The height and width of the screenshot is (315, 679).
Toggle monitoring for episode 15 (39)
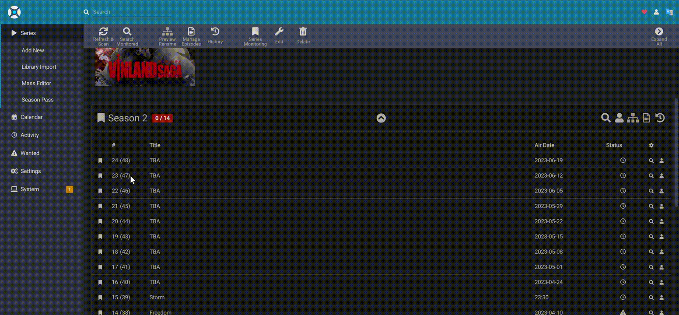tap(100, 297)
